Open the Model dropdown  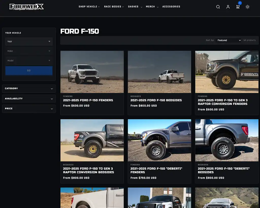[x=29, y=60]
